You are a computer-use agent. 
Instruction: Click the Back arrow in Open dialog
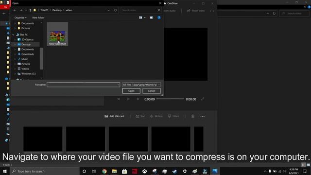pos(15,10)
